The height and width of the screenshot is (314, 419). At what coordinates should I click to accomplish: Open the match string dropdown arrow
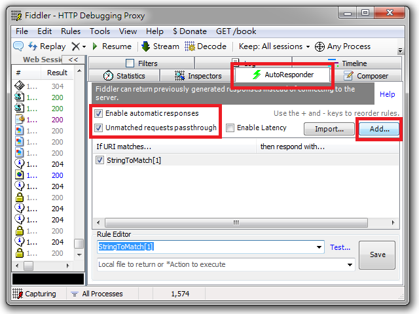click(x=319, y=247)
